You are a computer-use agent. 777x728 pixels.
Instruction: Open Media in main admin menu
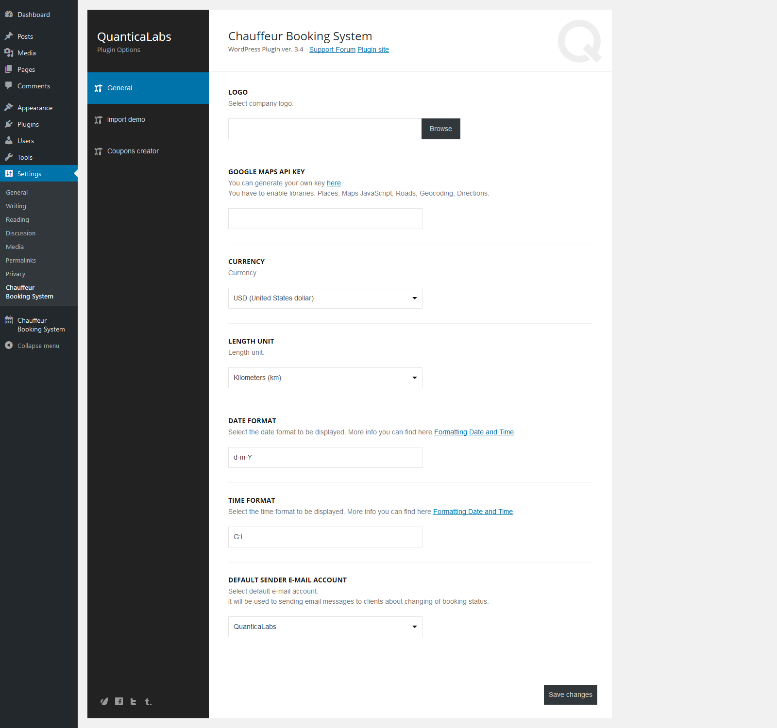coord(39,53)
